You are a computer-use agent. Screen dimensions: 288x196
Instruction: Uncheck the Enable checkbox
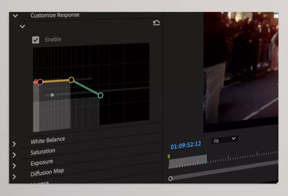(x=36, y=40)
